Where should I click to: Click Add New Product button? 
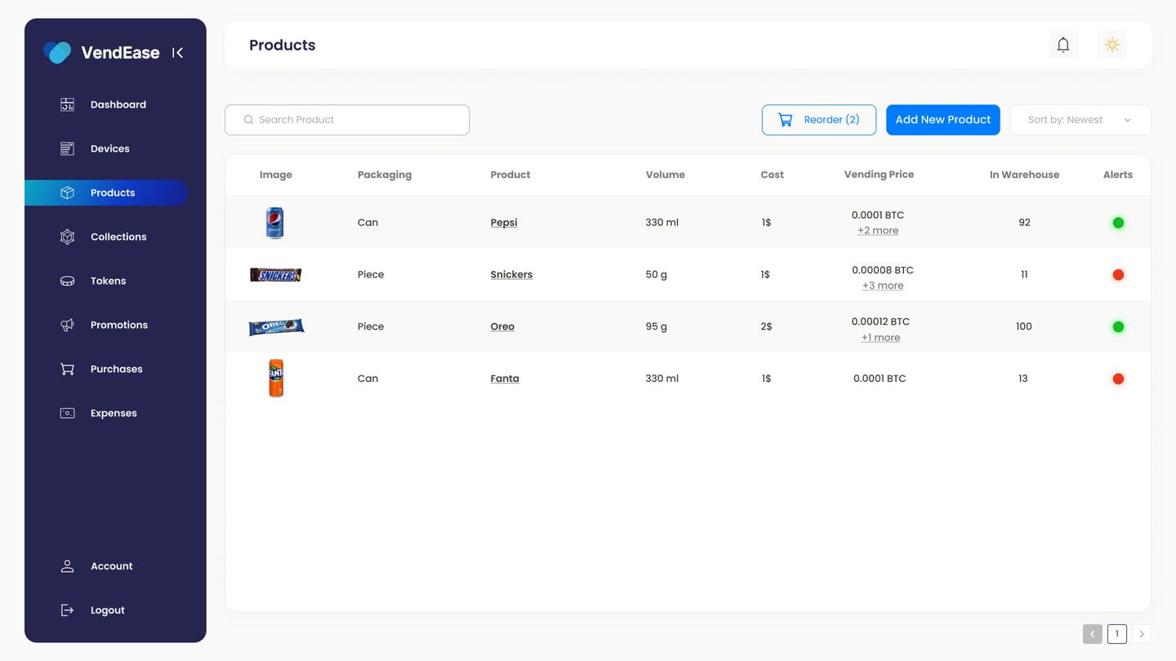point(943,120)
